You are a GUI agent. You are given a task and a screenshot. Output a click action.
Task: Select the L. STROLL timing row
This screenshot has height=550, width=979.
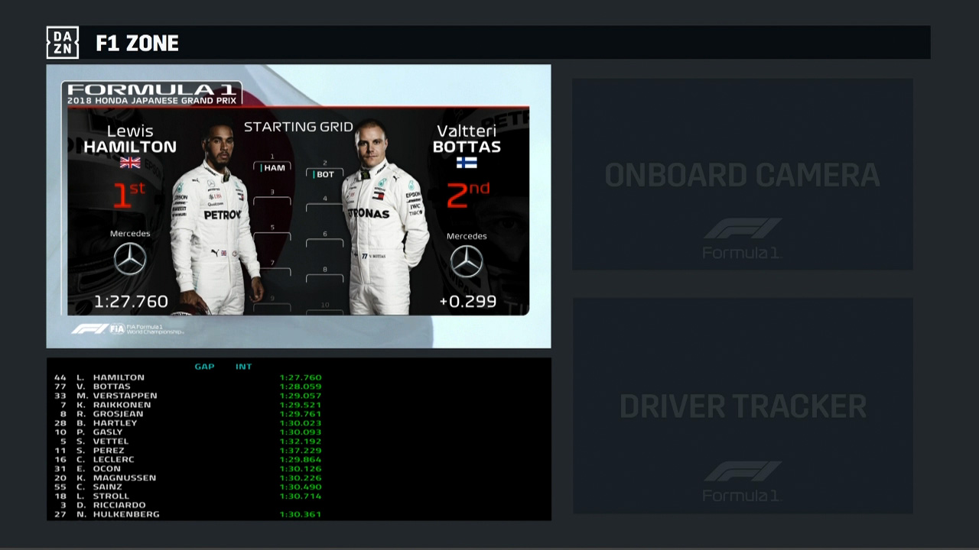pos(188,497)
